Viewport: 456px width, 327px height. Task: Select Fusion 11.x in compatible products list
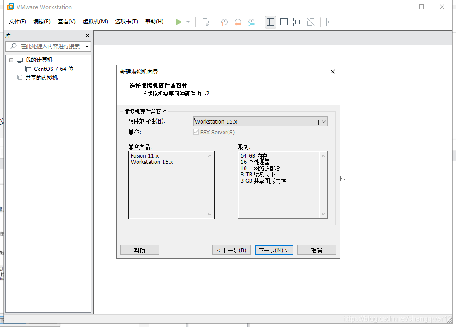(x=145, y=156)
